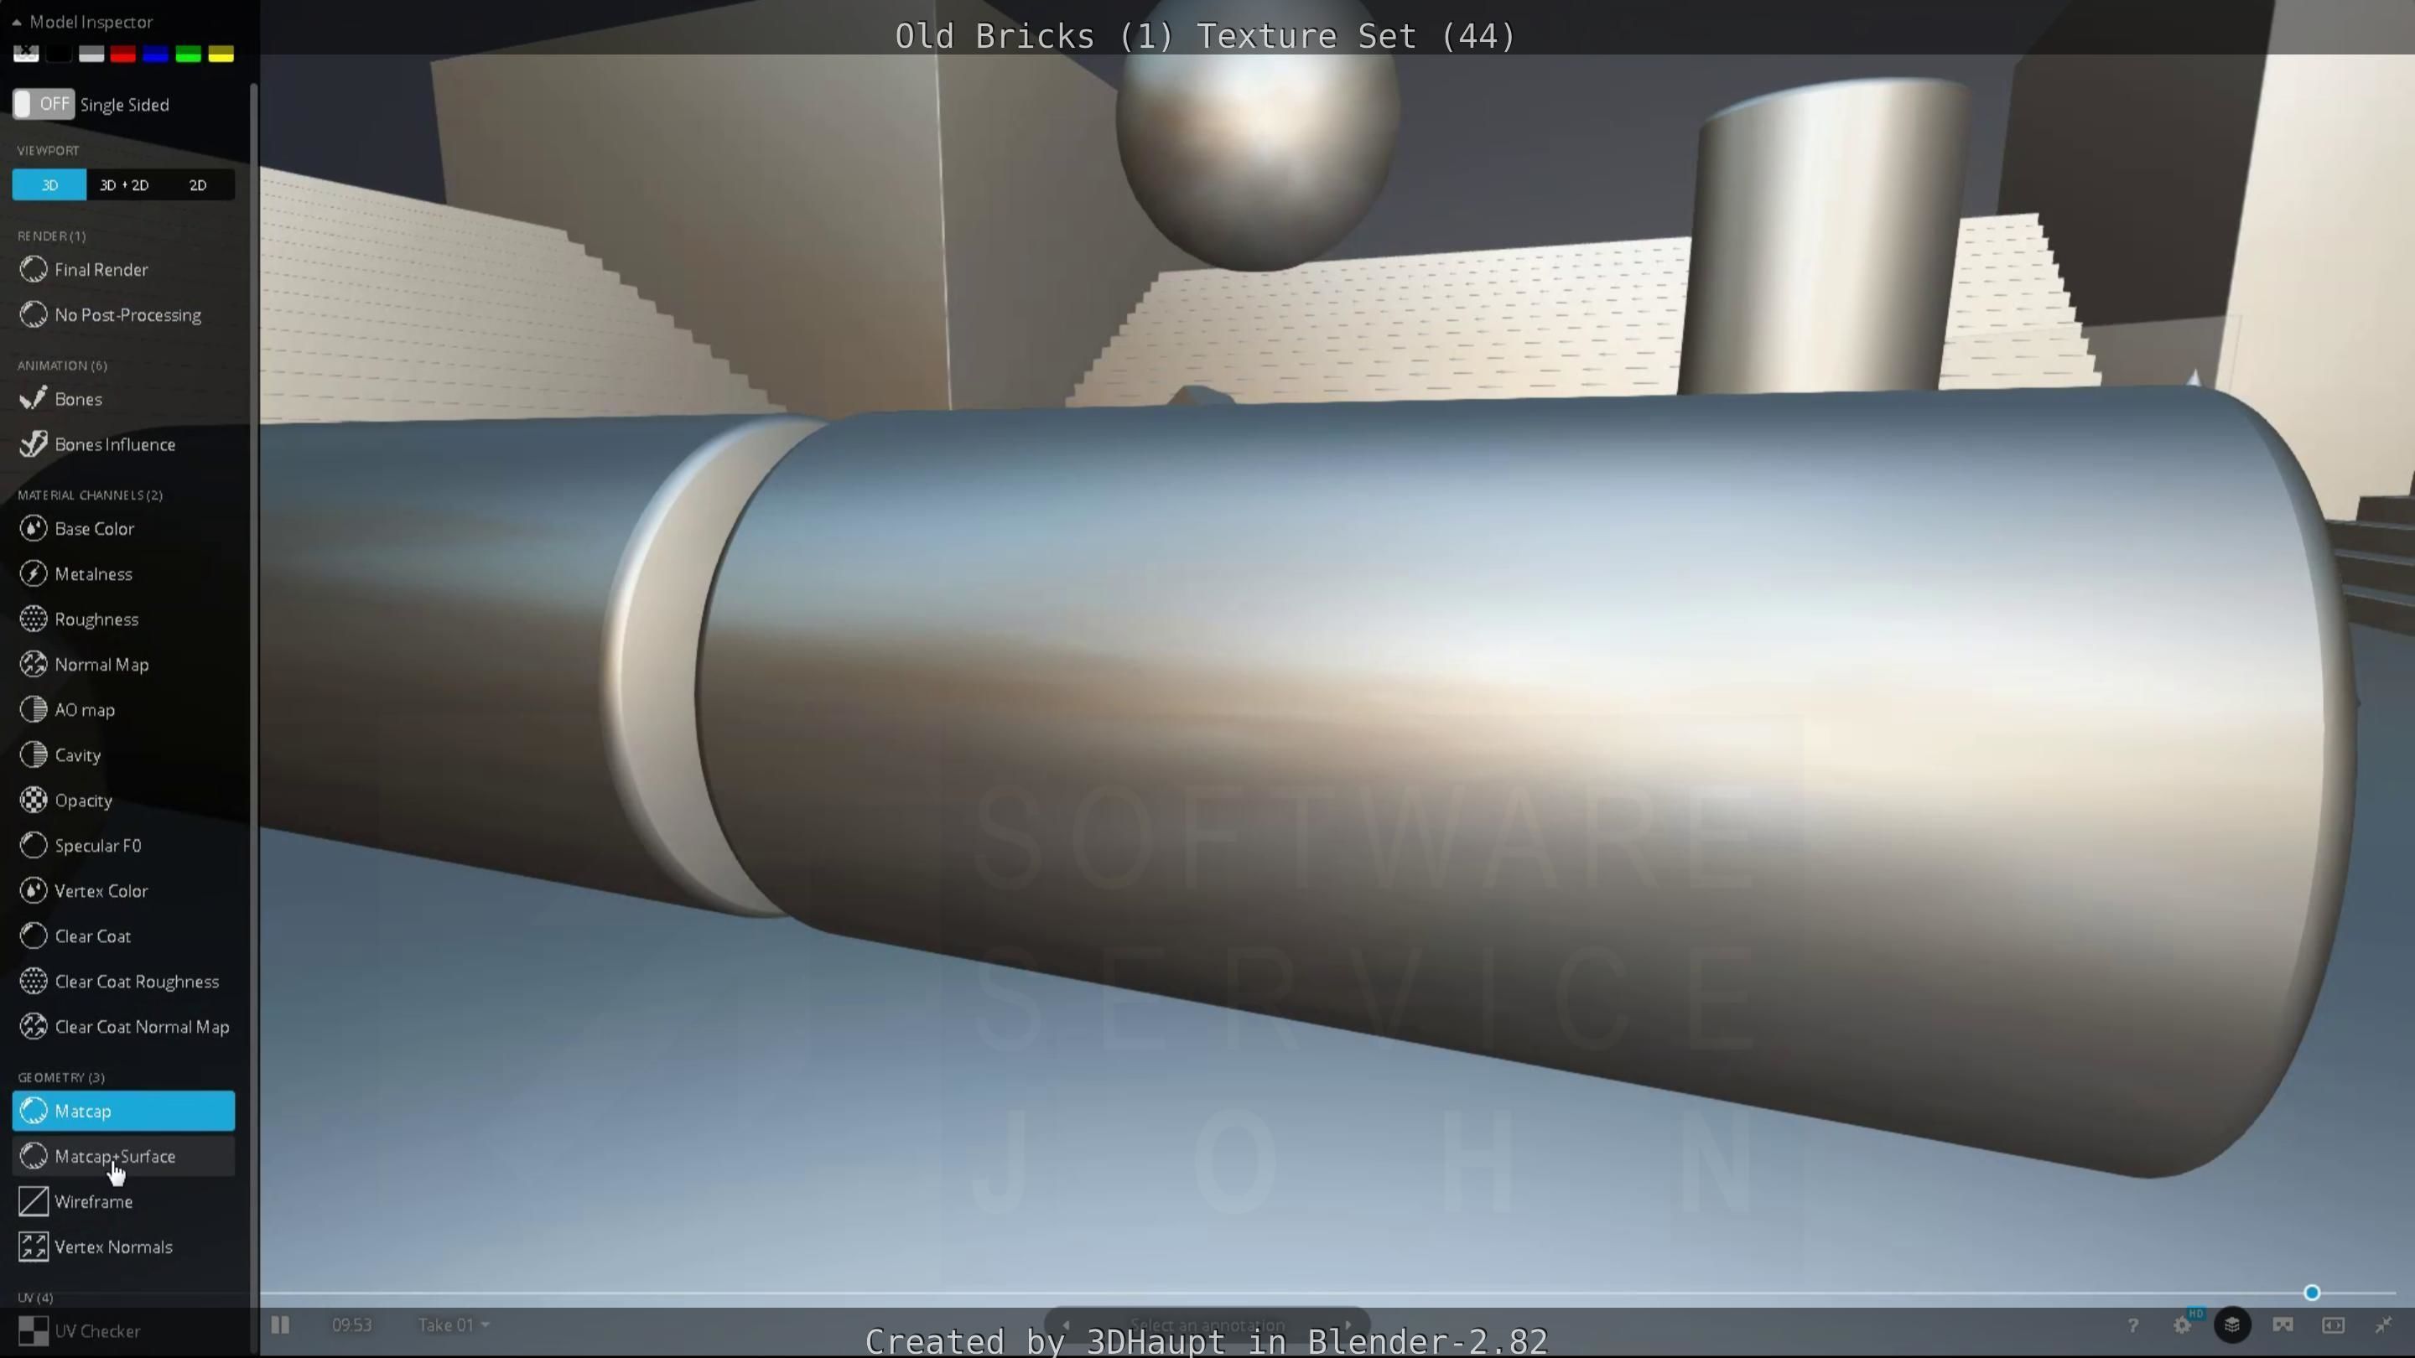Viewport: 2415px width, 1358px height.
Task: Select the Matcap+Surface view
Action: tap(114, 1157)
